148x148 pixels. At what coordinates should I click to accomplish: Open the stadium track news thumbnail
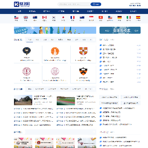pos(66,100)
